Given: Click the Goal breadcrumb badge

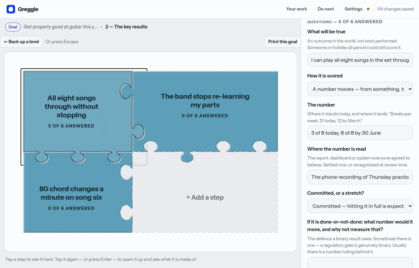Looking at the screenshot, I should point(13,27).
